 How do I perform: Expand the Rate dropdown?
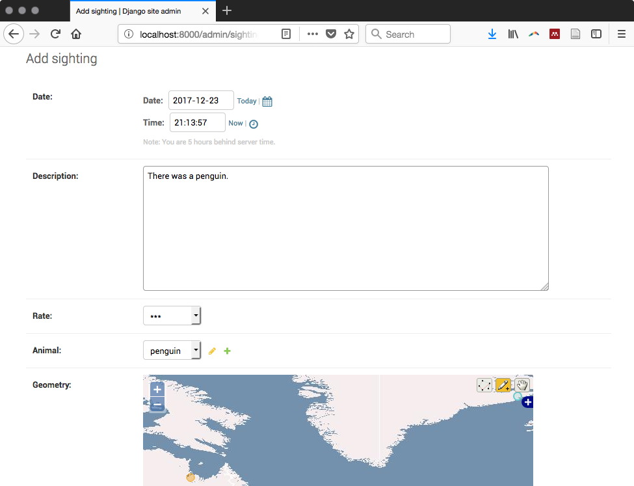click(x=172, y=316)
